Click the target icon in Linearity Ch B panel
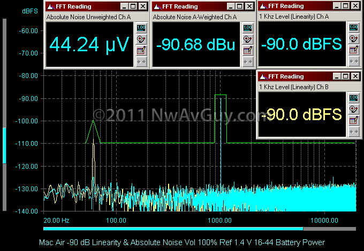Screen dimensions: 364x251 click(x=354, y=109)
